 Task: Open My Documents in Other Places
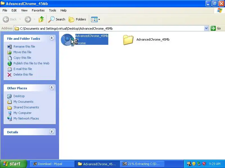tap(23, 102)
